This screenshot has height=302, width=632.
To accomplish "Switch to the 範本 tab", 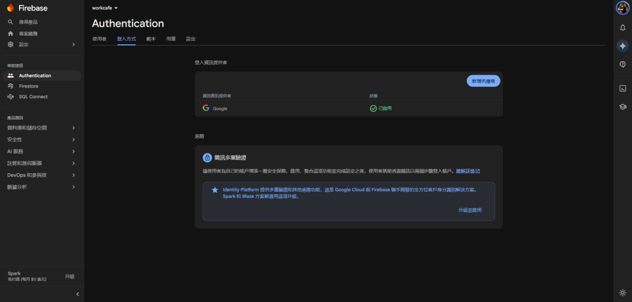I will point(151,39).
